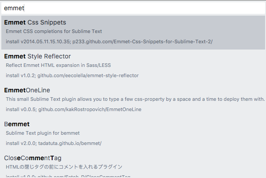The height and width of the screenshot is (178, 266).
Task: Open github.com/eecolella/emmet-style-reflector link
Action: click(x=88, y=75)
